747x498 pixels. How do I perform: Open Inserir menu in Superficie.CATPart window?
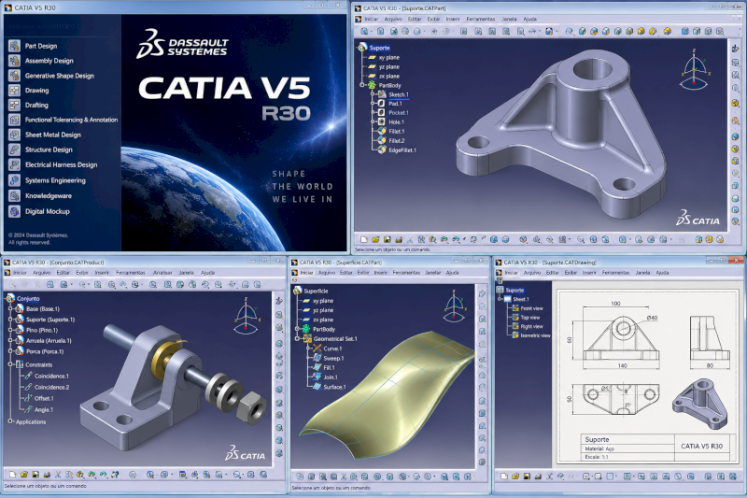pyautogui.click(x=381, y=273)
